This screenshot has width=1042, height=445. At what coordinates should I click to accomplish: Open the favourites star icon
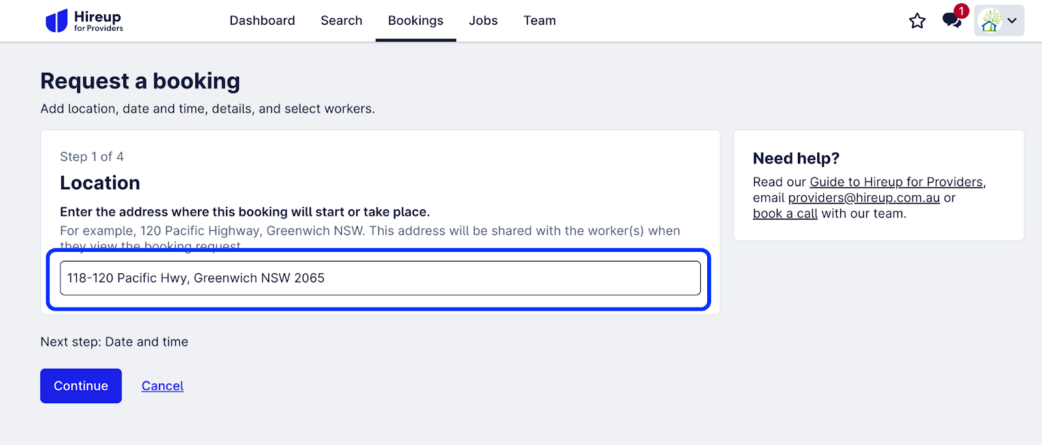tap(917, 21)
